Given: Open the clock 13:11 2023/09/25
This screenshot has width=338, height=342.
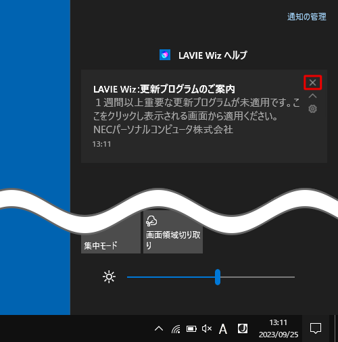Looking at the screenshot, I should pos(279,328).
